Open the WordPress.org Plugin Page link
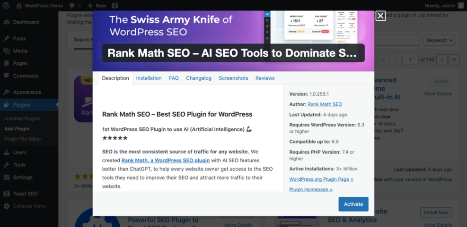The image size is (467, 227). coord(321,179)
